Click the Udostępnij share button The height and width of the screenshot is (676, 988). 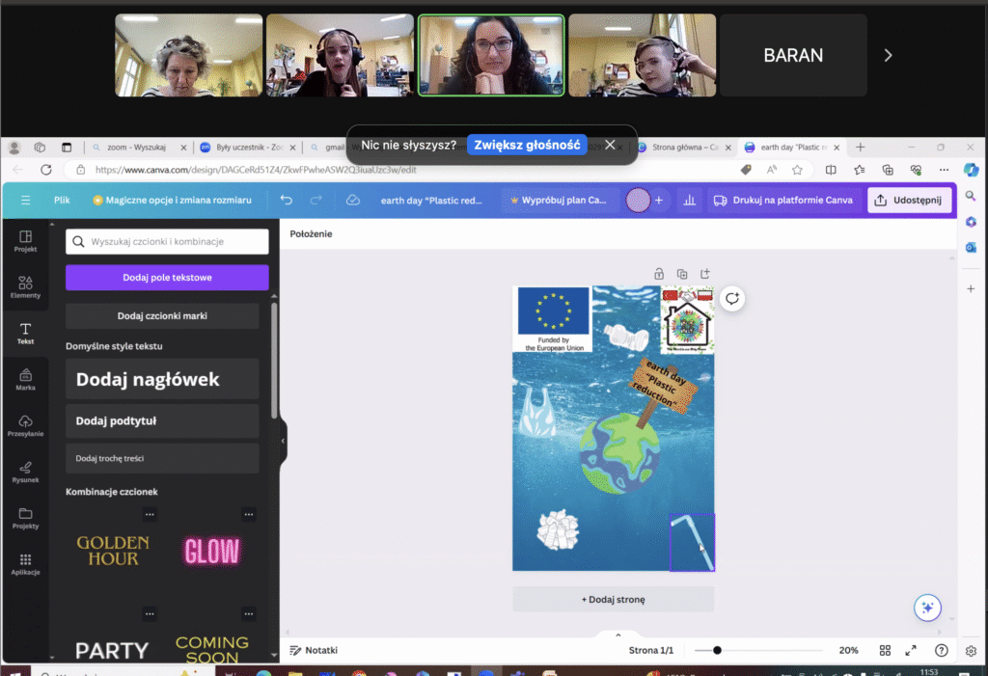click(910, 200)
